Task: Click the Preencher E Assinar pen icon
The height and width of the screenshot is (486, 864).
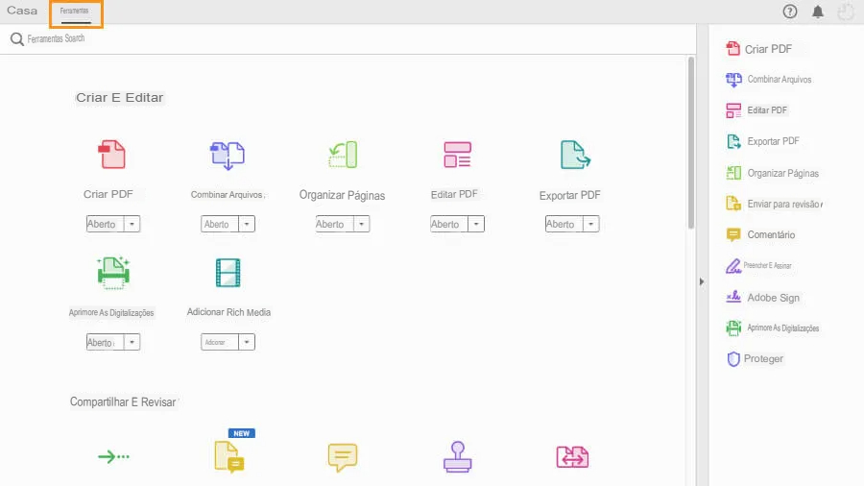Action: coord(733,266)
